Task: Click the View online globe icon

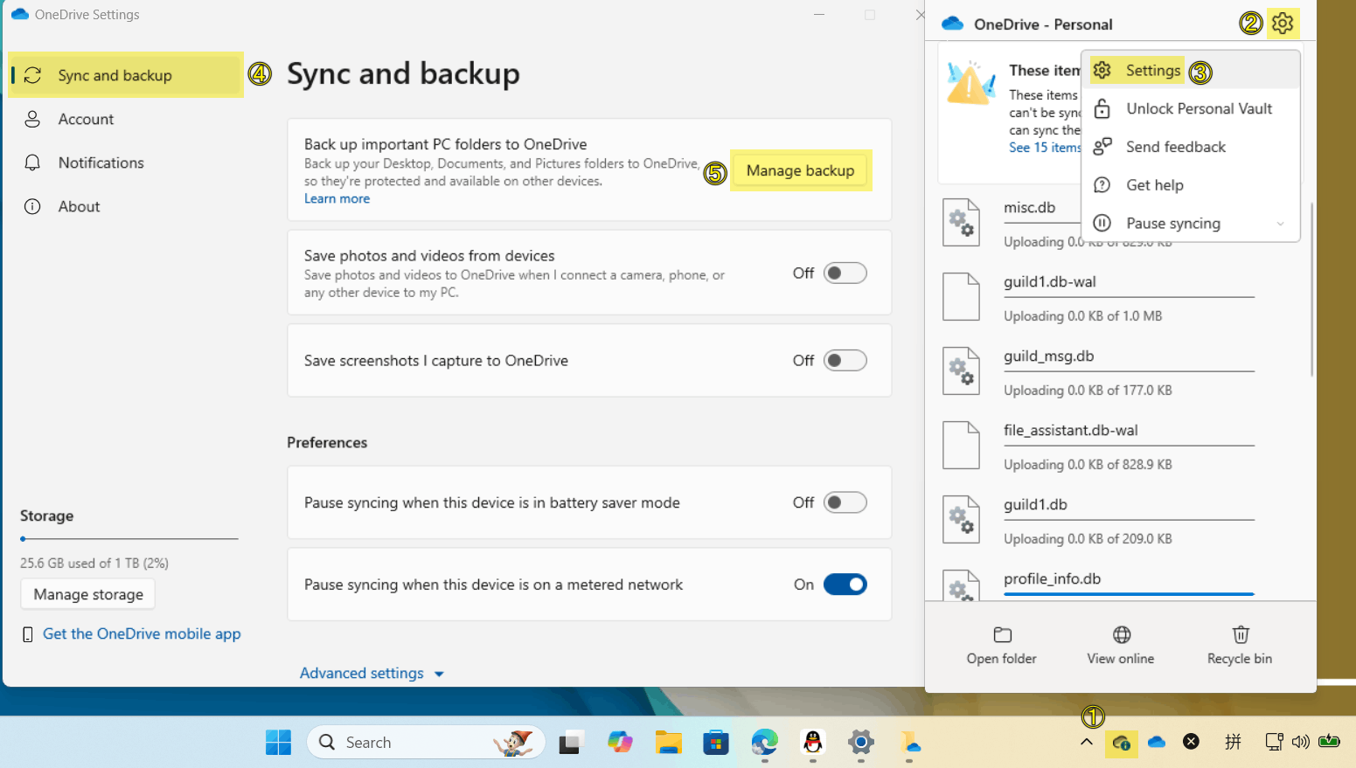Action: [1121, 635]
